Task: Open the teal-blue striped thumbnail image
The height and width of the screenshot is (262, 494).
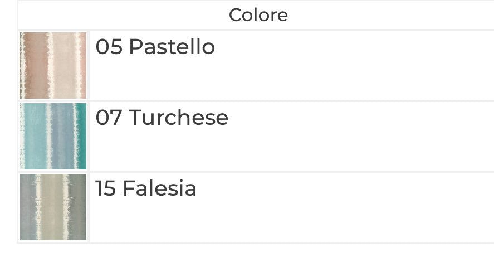Action: click(53, 136)
